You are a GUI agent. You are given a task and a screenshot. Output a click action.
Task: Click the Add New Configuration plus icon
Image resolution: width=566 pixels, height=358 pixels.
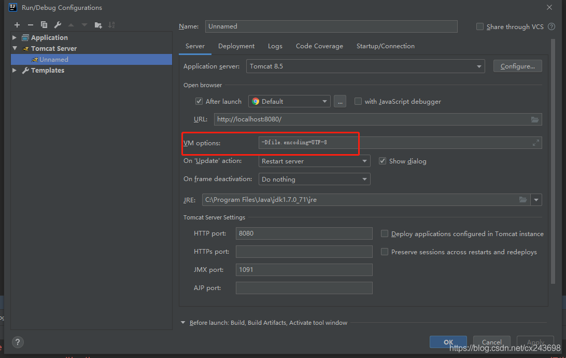coord(17,25)
